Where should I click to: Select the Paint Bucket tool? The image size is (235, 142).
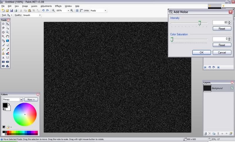(3, 41)
